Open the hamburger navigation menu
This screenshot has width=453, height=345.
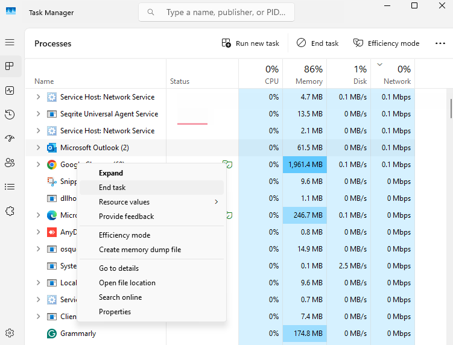pos(10,42)
